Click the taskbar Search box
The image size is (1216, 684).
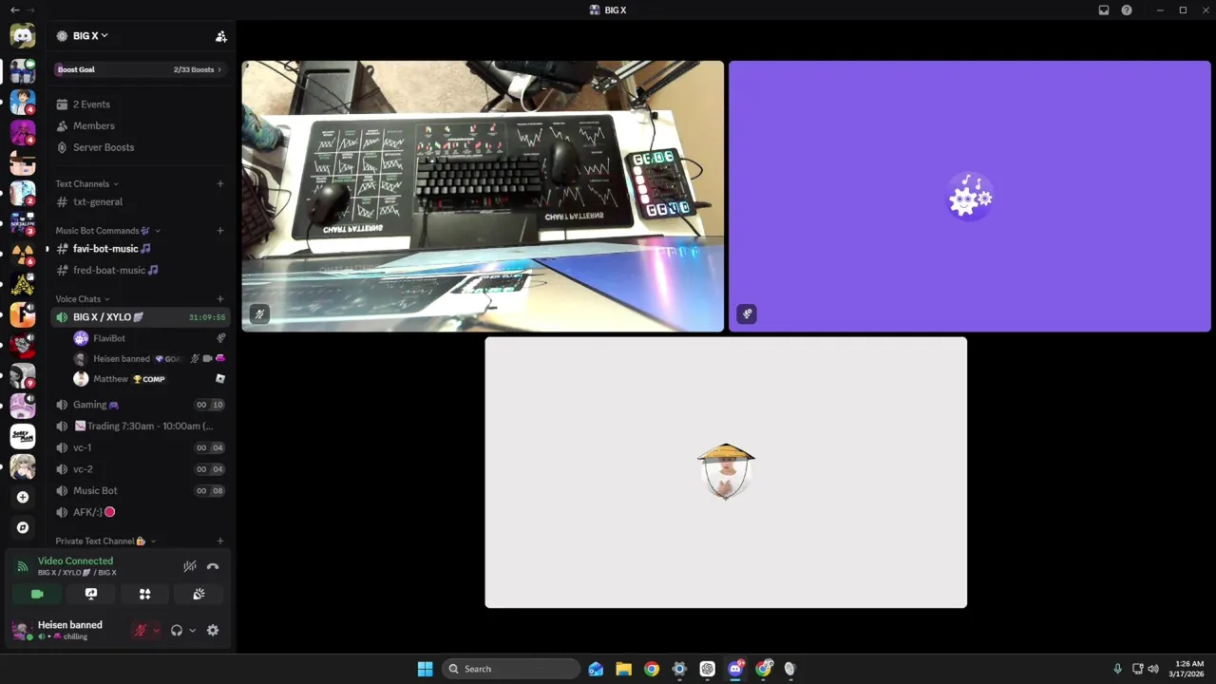[512, 669]
